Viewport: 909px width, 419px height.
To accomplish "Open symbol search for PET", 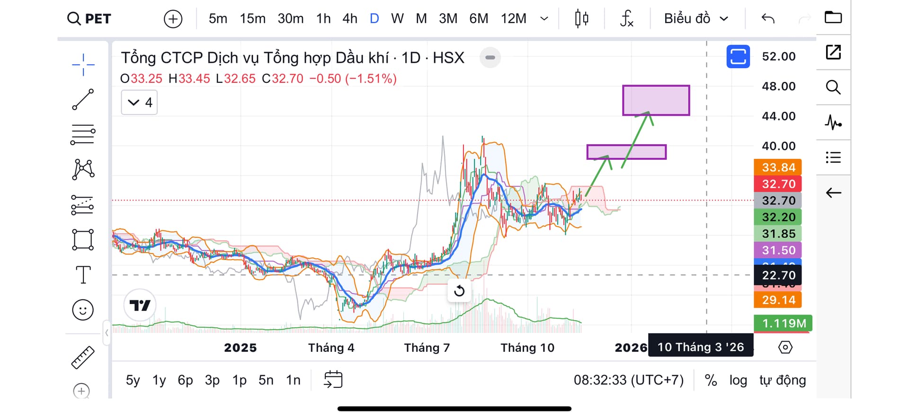I will click(x=89, y=19).
